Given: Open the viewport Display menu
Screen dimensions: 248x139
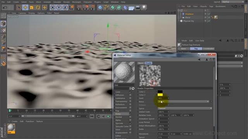Looking at the screenshot, I should (x=32, y=13).
